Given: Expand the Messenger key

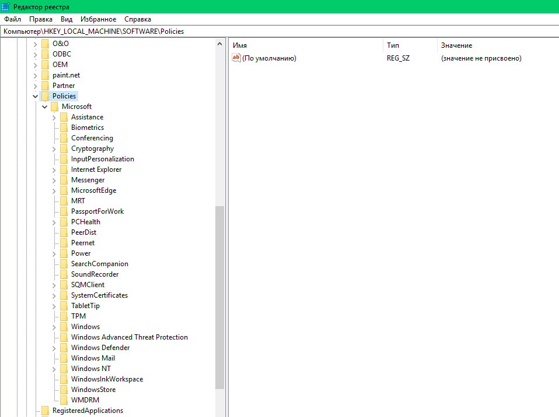Looking at the screenshot, I should [54, 181].
